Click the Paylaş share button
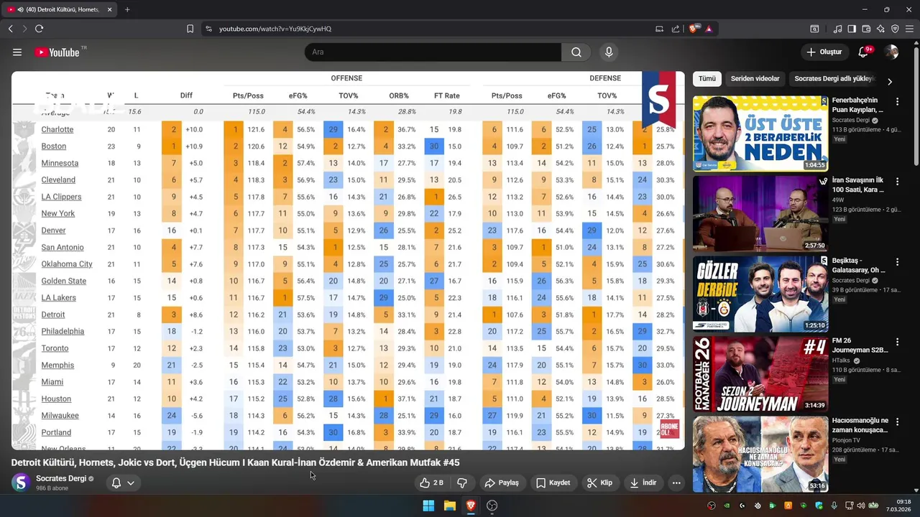920x517 pixels. [502, 483]
